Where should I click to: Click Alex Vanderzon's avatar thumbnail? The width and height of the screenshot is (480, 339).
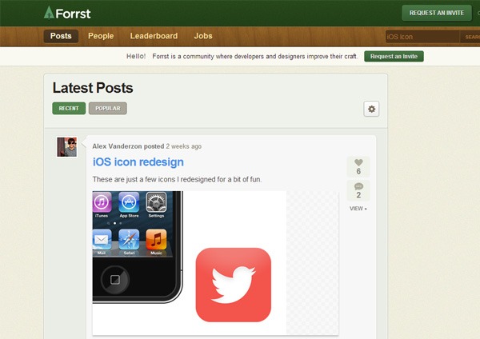pyautogui.click(x=66, y=147)
